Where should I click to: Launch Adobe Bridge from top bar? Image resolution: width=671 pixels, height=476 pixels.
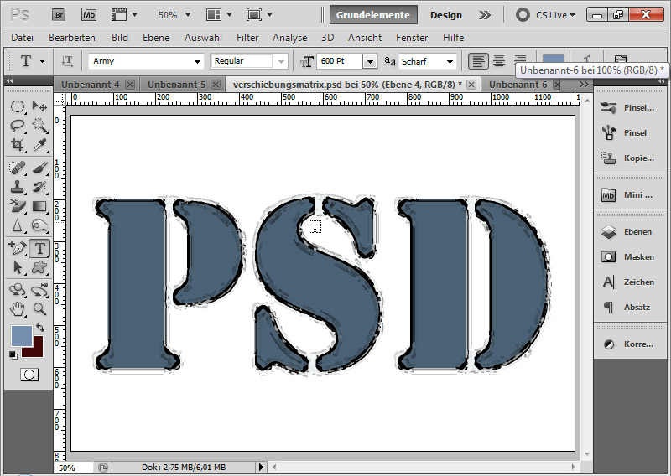(59, 15)
